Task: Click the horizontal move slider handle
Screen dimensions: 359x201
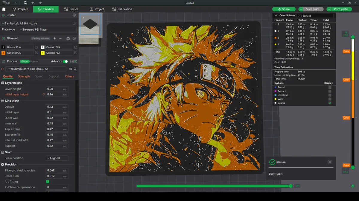Action: click(x=290, y=186)
